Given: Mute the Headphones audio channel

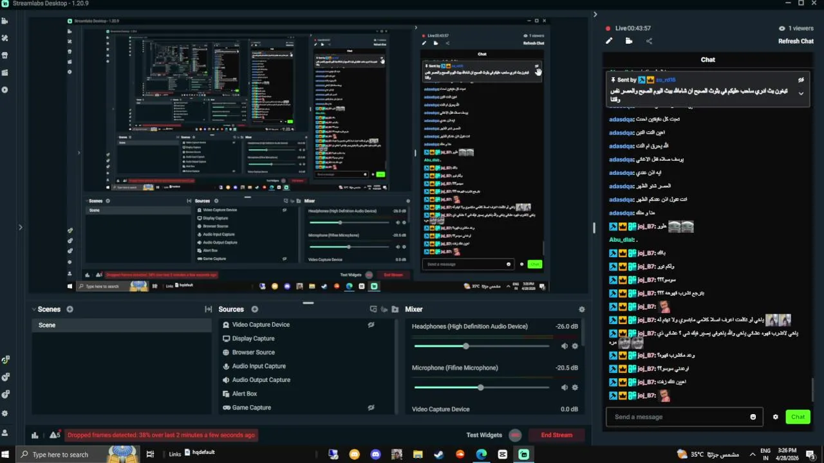Looking at the screenshot, I should [565, 346].
